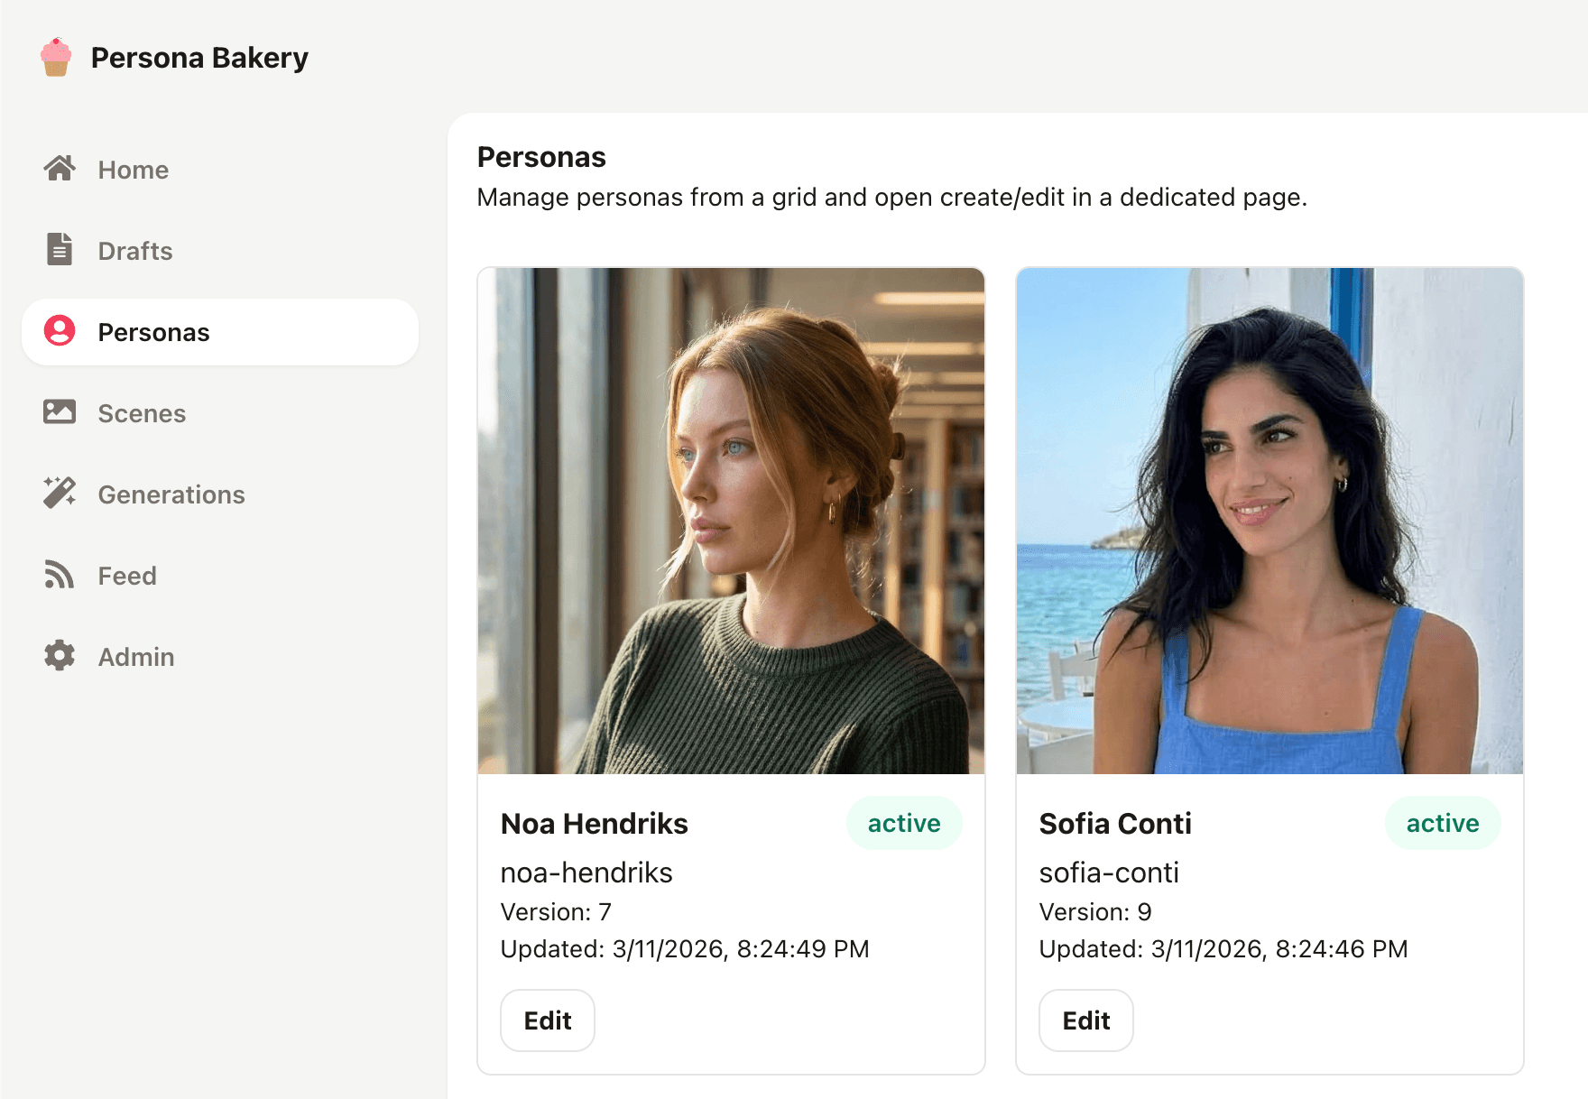Click the cupcake logo icon

click(x=55, y=56)
